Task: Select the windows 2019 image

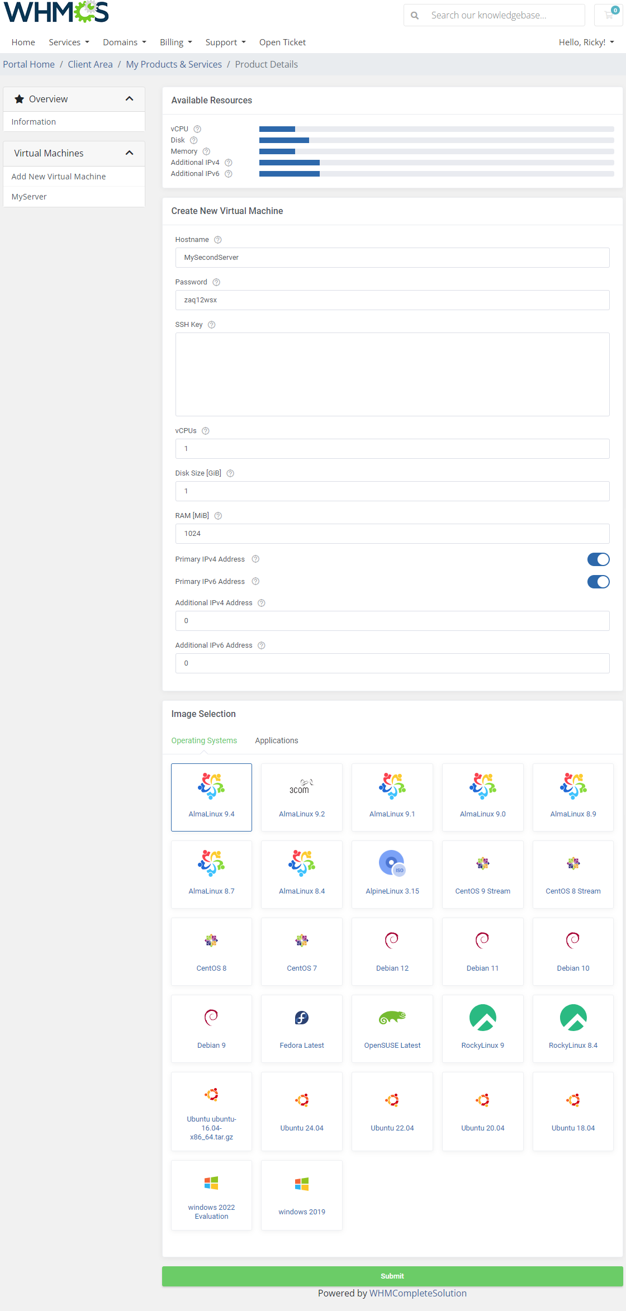Action: (x=302, y=1195)
